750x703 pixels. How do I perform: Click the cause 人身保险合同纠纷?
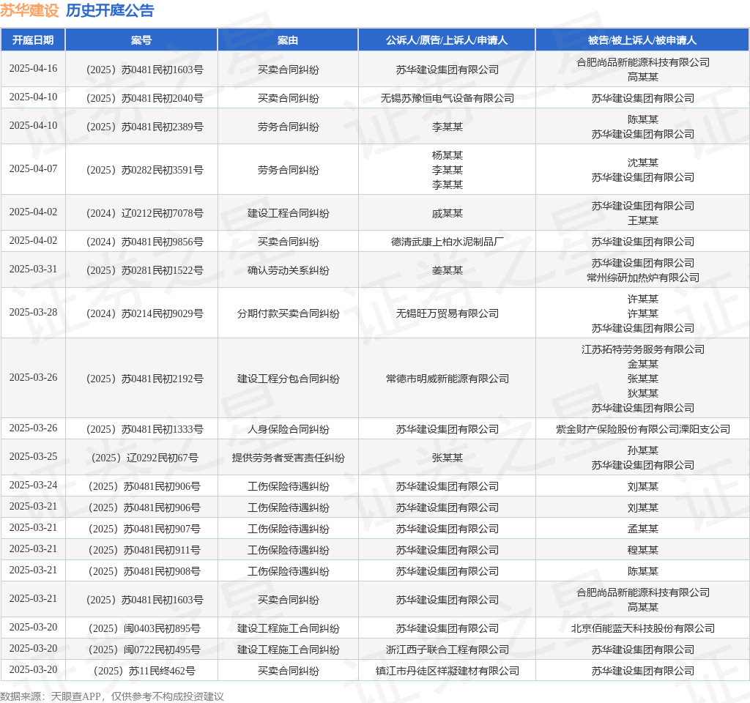tap(288, 429)
